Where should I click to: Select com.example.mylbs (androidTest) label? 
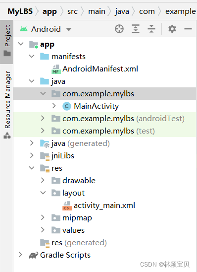pos(123,119)
